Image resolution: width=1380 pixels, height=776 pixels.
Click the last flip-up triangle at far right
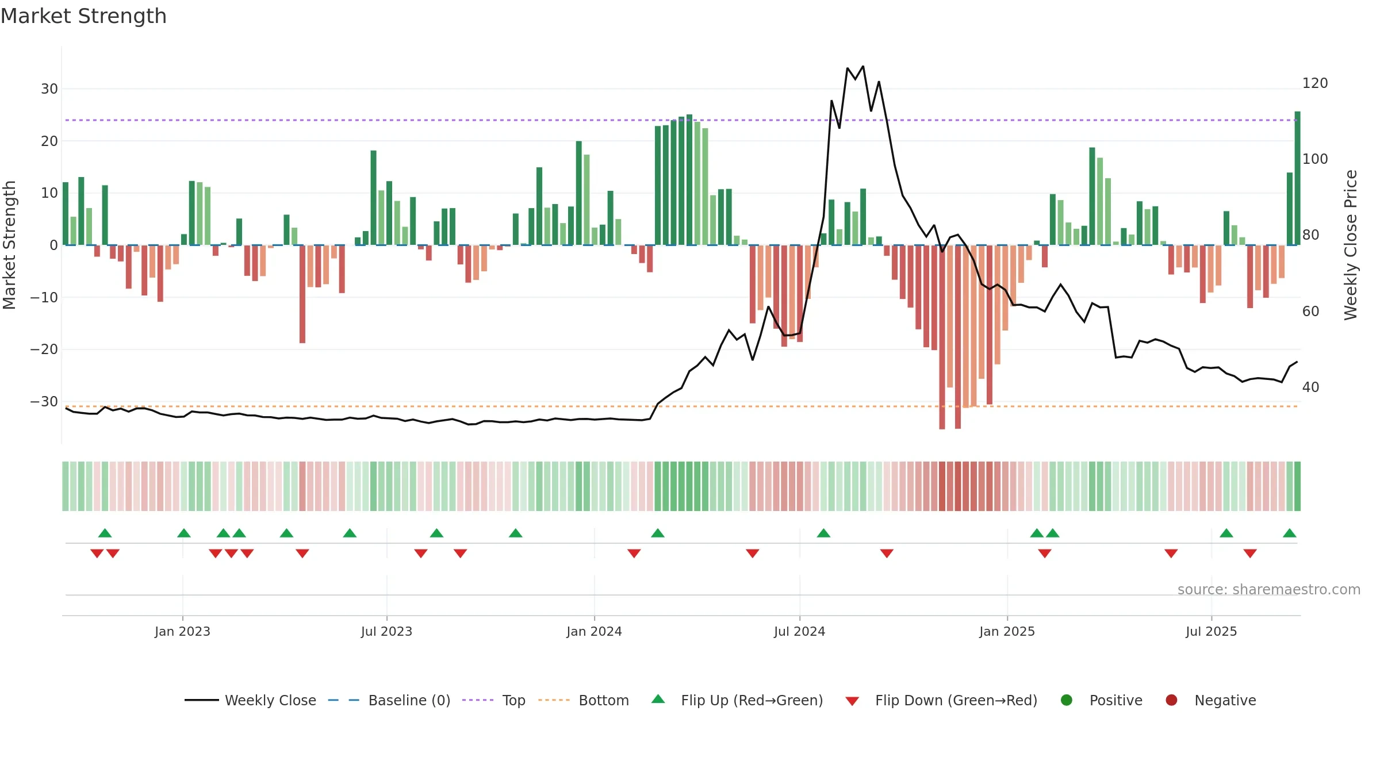point(1289,533)
